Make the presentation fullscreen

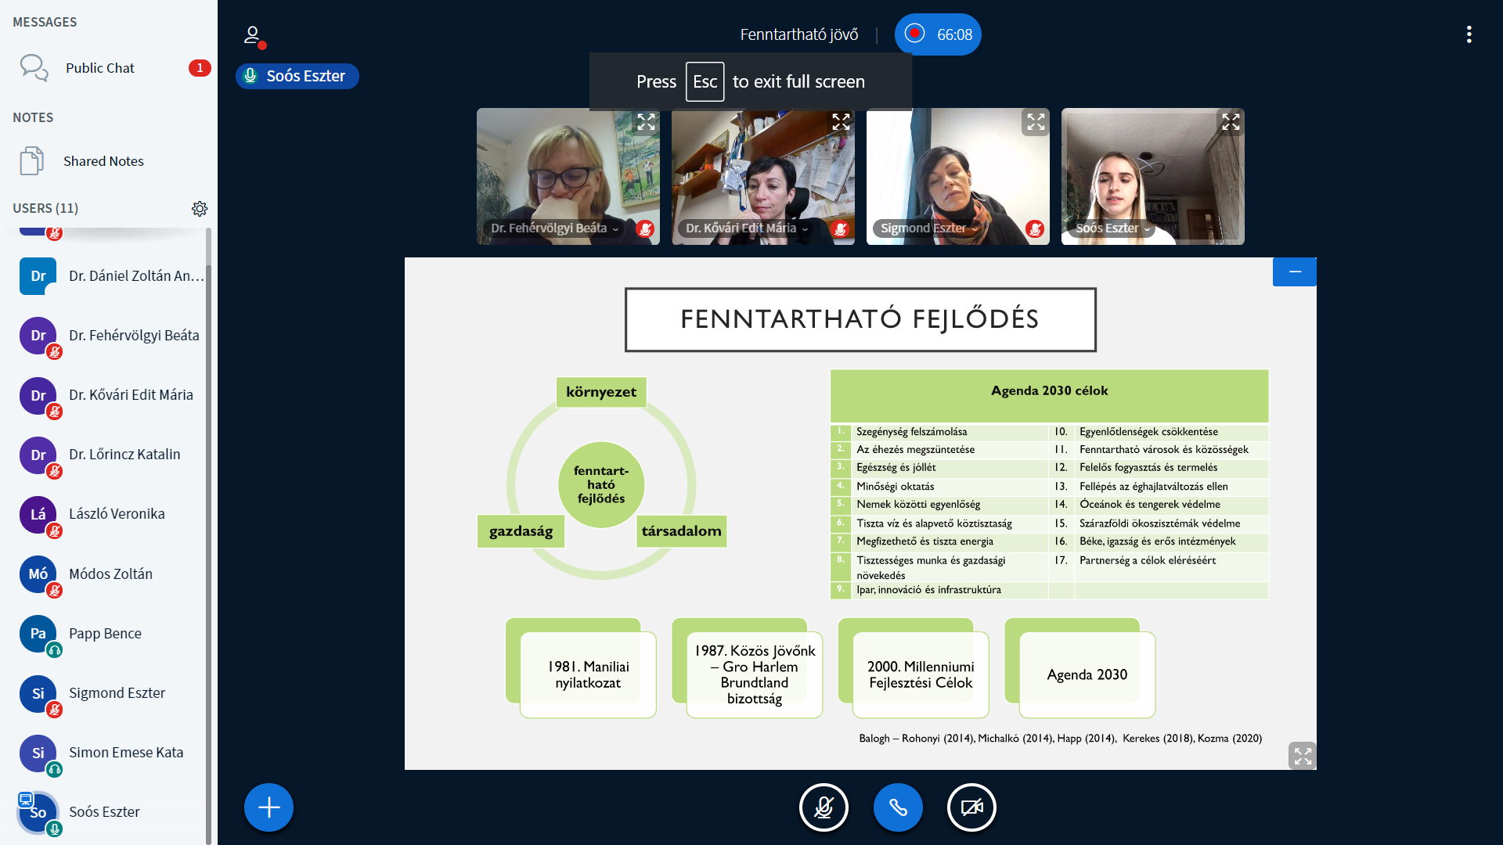click(x=1302, y=756)
